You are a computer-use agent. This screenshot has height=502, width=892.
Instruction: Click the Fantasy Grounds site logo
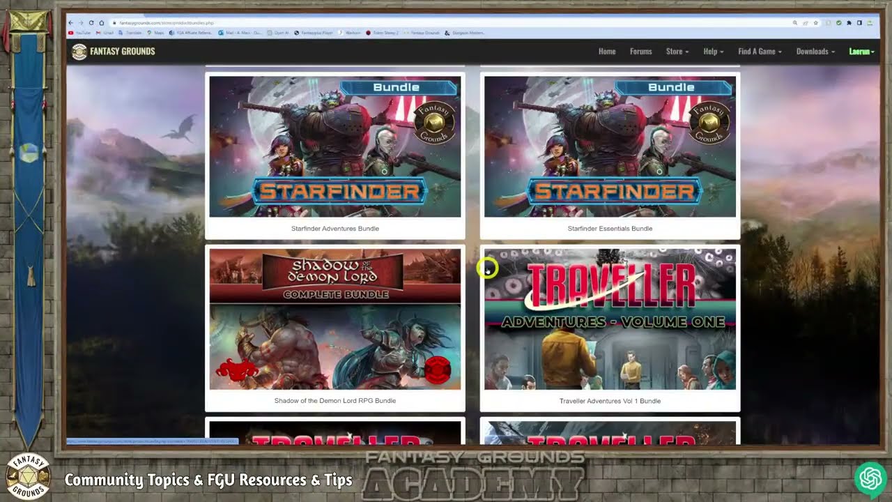pos(114,52)
